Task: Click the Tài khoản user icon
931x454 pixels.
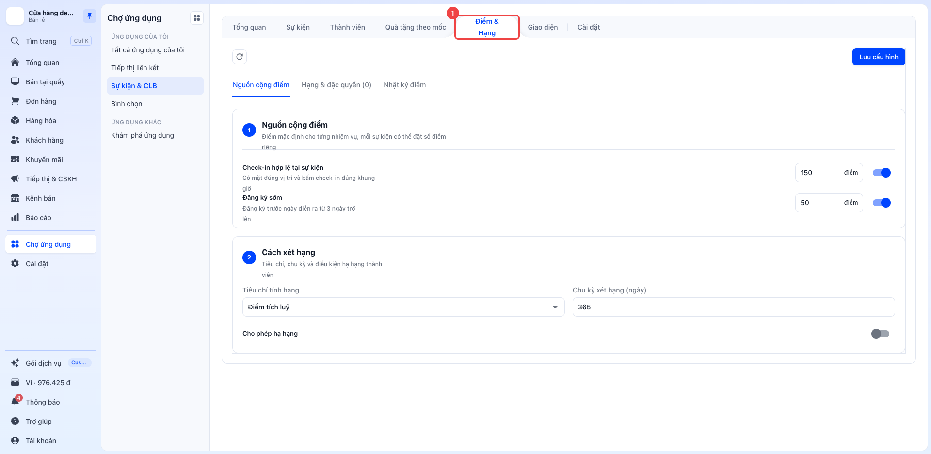Action: [x=15, y=440]
